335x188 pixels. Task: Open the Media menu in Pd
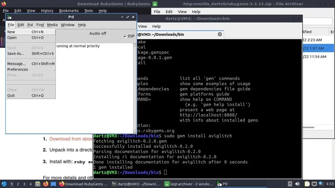[52, 25]
